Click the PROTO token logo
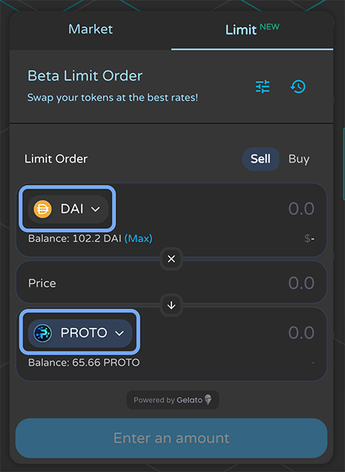 point(43,333)
